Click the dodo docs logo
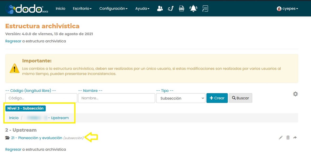The width and height of the screenshot is (311, 154). (27, 9)
